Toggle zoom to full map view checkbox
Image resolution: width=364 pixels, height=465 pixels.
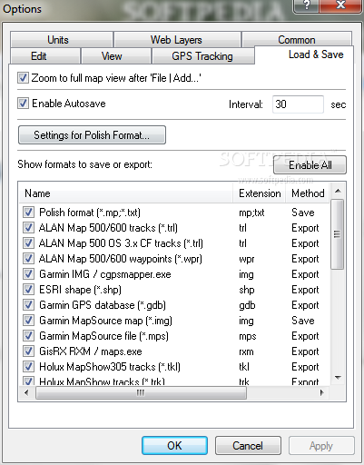pyautogui.click(x=23, y=78)
